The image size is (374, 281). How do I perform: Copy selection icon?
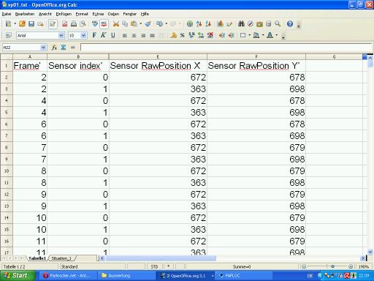click(125, 23)
